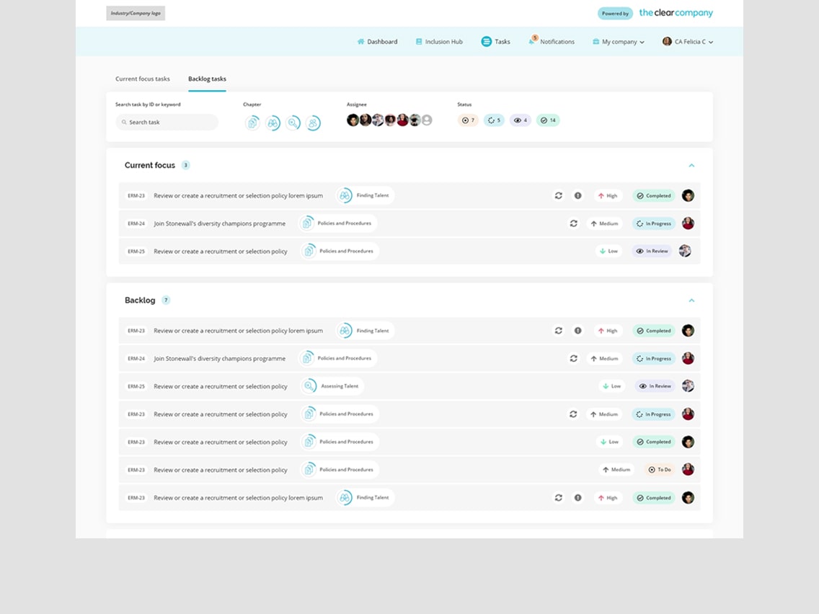
Task: Expand the My company dropdown
Action: pos(619,42)
